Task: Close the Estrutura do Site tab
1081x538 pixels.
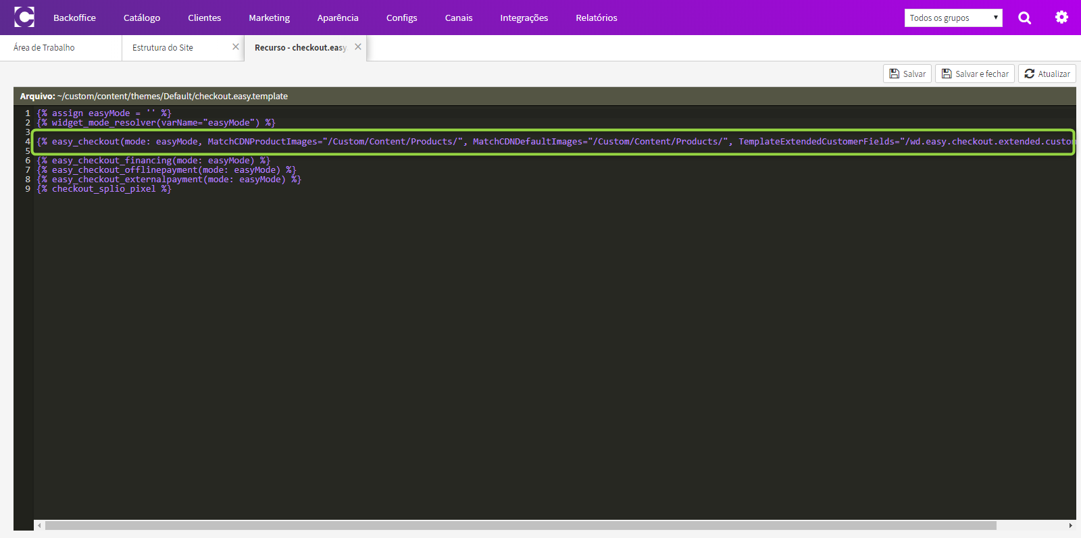Action: [236, 47]
